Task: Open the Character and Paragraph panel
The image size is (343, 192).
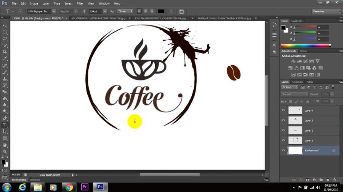Action: tap(181, 11)
